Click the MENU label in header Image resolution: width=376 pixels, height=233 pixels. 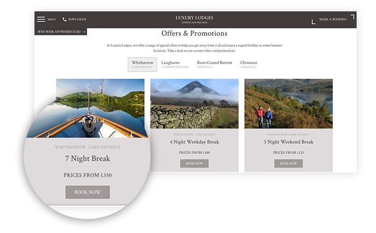click(52, 19)
